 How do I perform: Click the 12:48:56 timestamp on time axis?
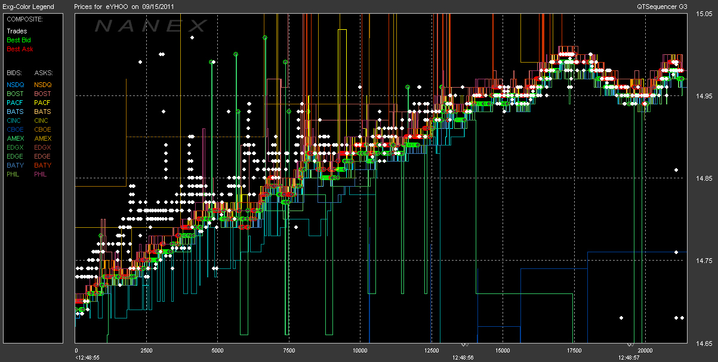coord(463,358)
